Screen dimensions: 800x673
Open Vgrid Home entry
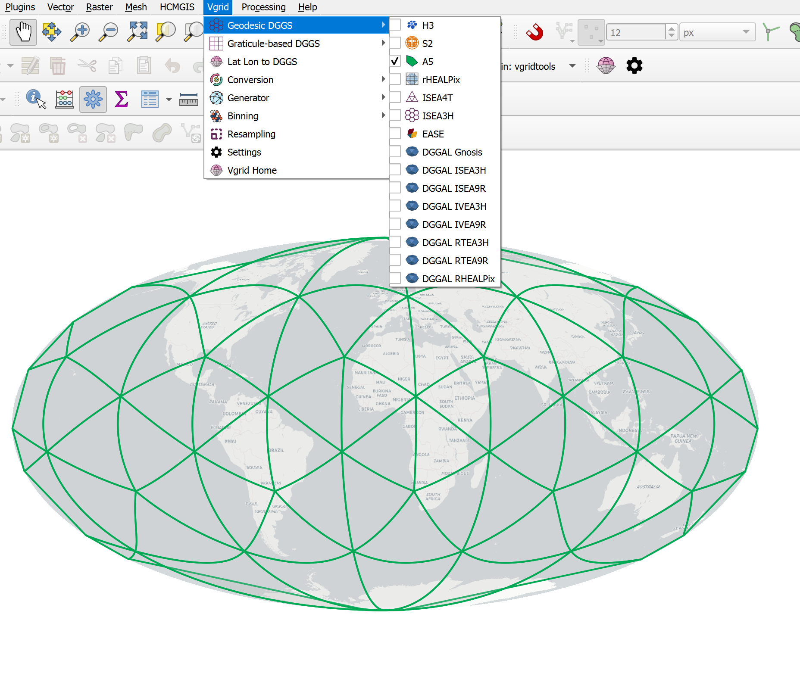[297, 170]
